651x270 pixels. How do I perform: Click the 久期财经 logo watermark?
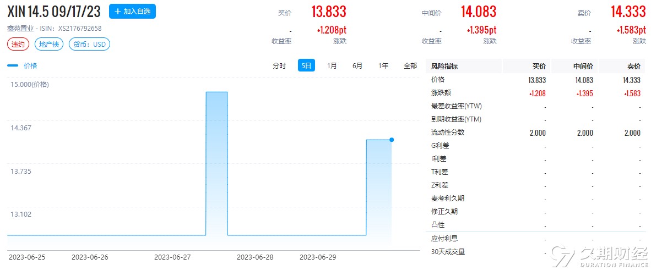[600, 256]
